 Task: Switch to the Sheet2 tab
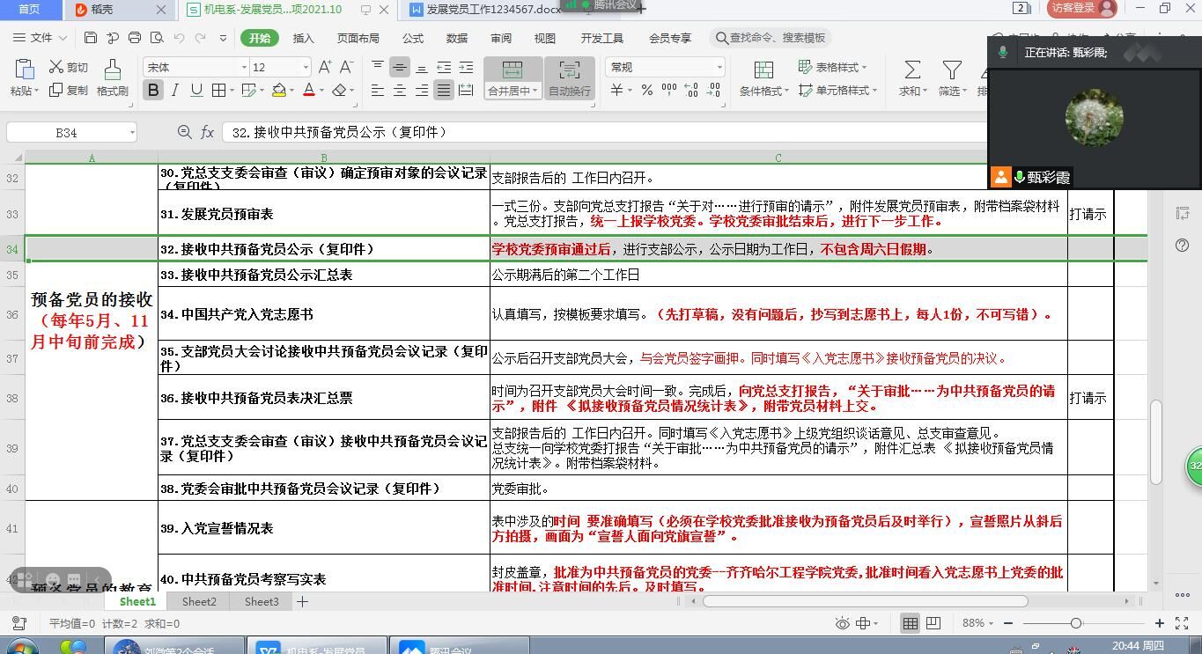199,601
